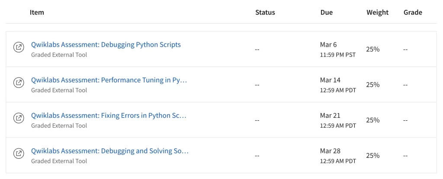Click the Grade column header

pyautogui.click(x=413, y=13)
